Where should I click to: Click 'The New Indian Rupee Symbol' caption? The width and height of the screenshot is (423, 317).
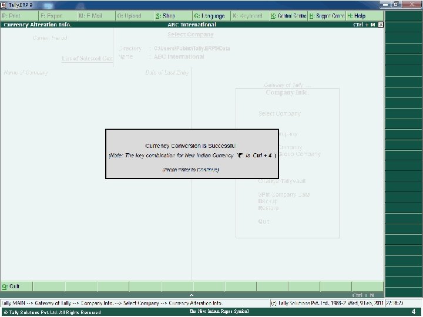click(219, 311)
